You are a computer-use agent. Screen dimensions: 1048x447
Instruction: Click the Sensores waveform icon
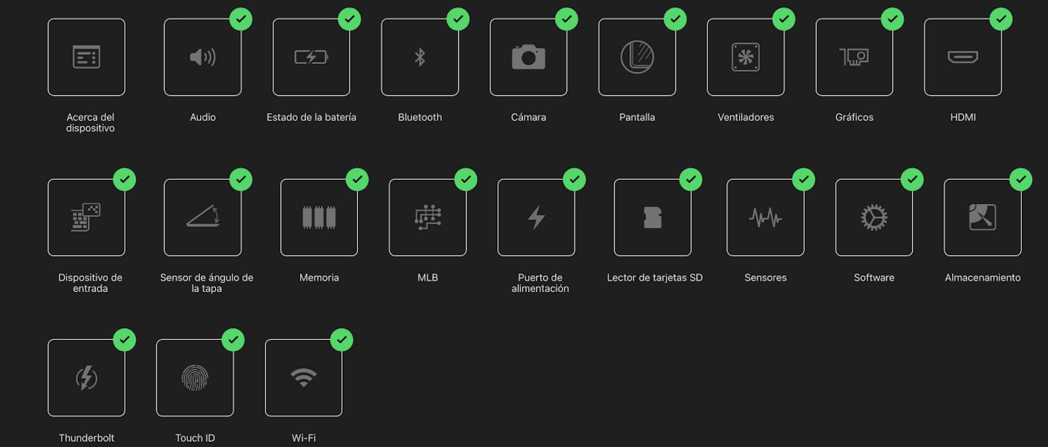tap(765, 217)
